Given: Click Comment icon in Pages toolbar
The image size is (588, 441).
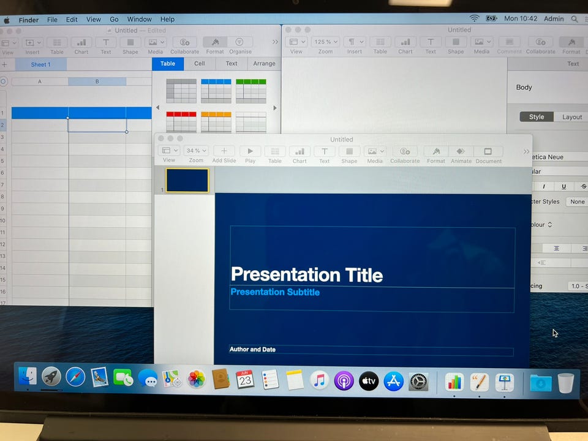Looking at the screenshot, I should (x=509, y=41).
